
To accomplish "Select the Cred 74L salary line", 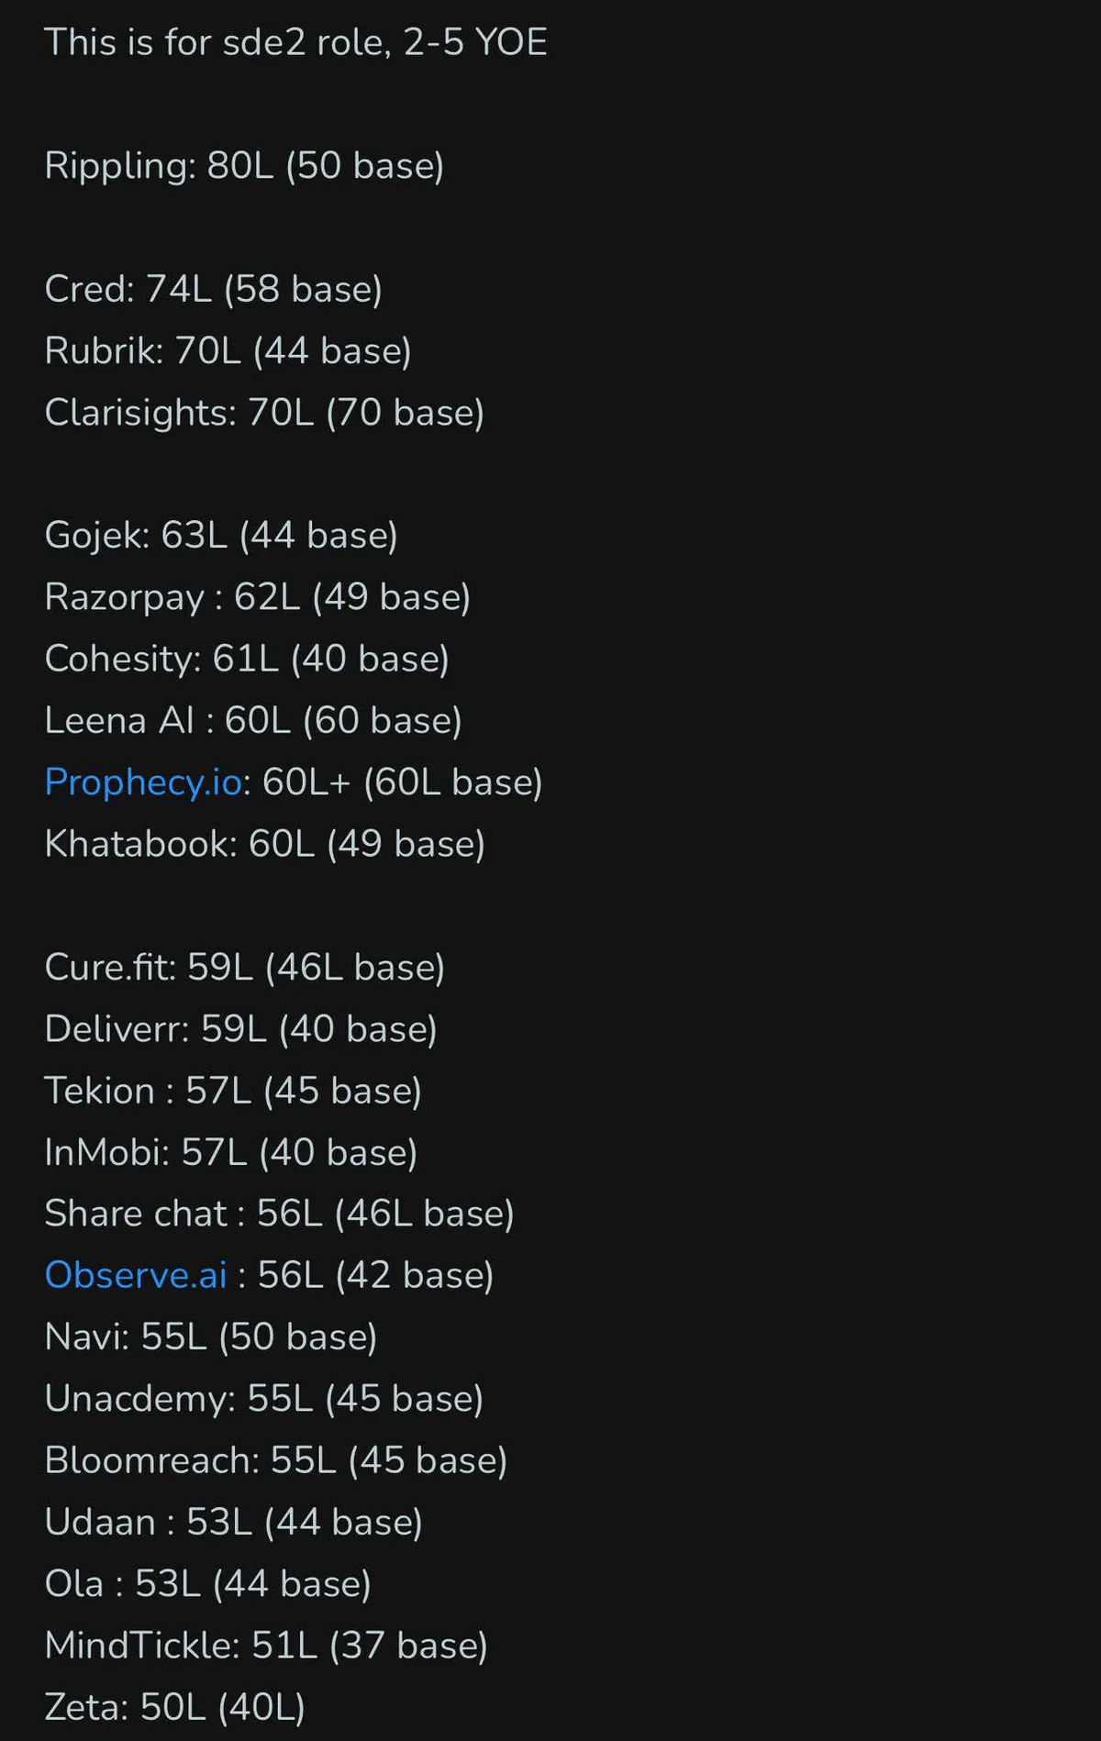I will pyautogui.click(x=213, y=289).
